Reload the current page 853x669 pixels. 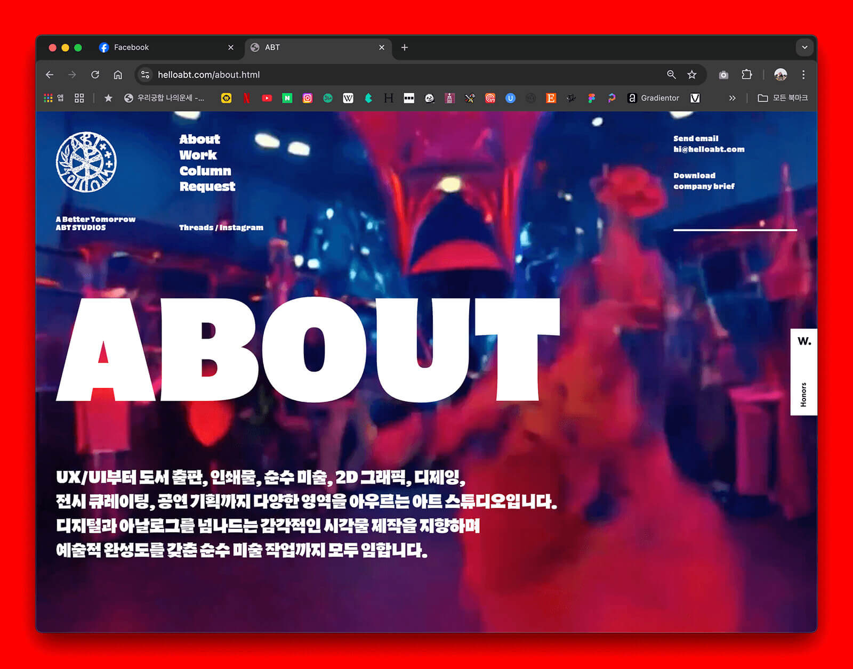point(95,75)
